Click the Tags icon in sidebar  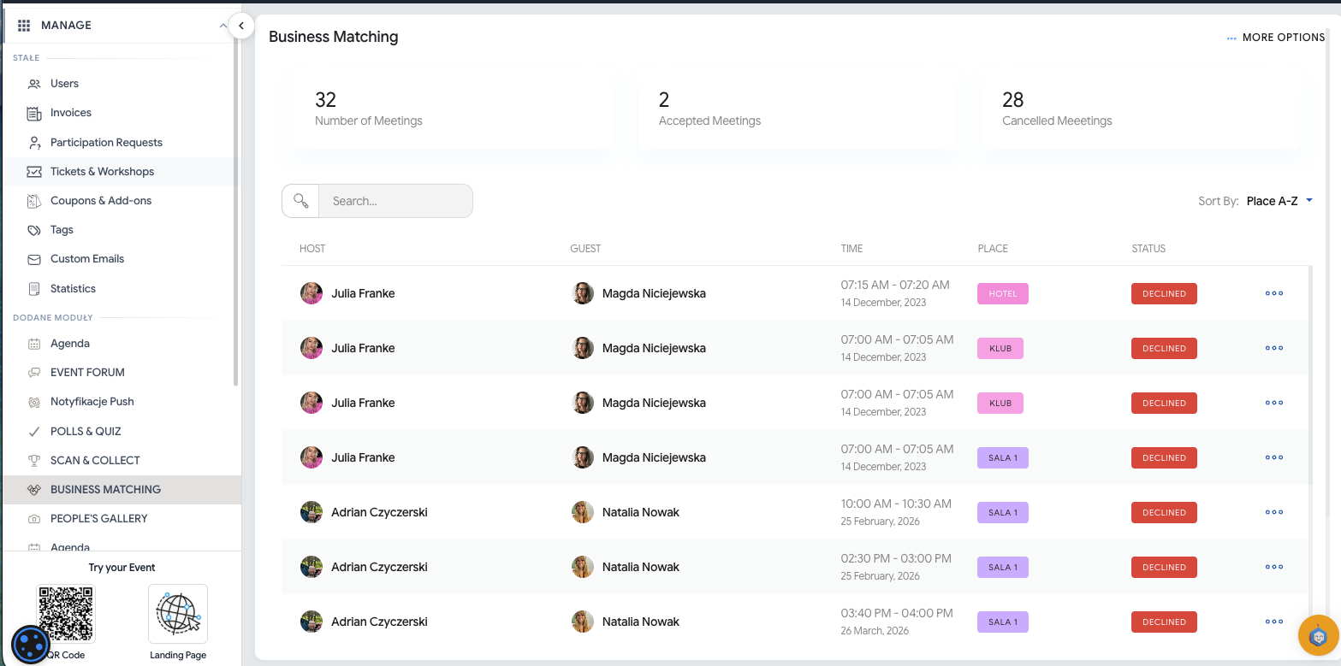[34, 230]
